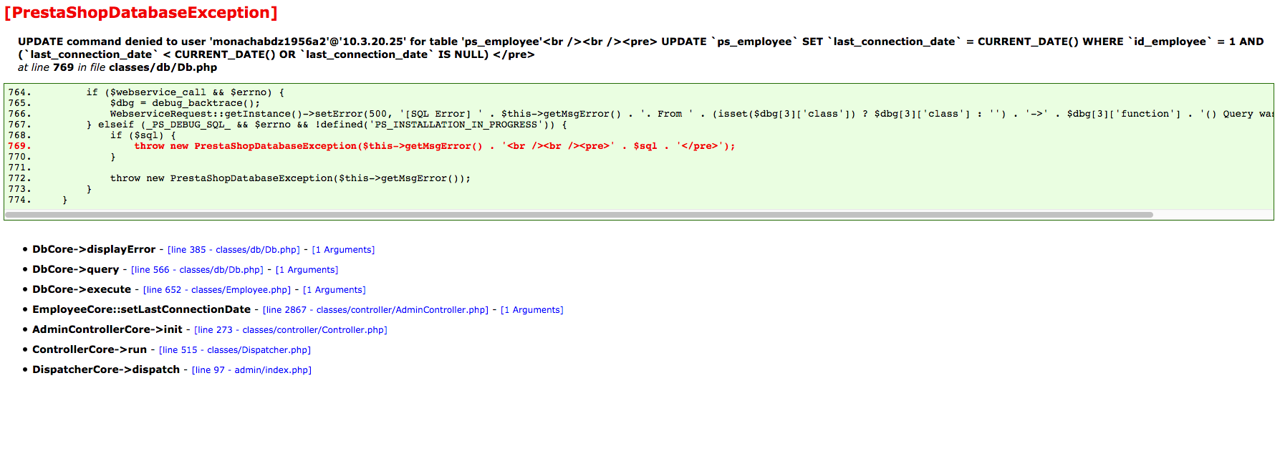Click the 'ControllerCore->run' stack entry text
This screenshot has height=469, width=1280.
point(90,349)
